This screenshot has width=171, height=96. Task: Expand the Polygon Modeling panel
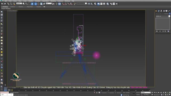6,9
